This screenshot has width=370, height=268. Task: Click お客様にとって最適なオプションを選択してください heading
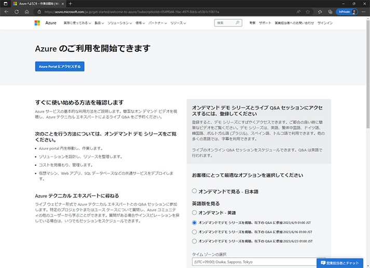tap(248, 175)
